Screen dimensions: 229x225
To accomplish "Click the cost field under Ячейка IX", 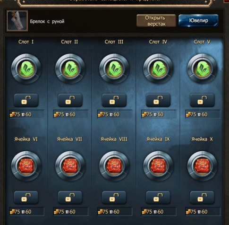I will [x=159, y=212].
